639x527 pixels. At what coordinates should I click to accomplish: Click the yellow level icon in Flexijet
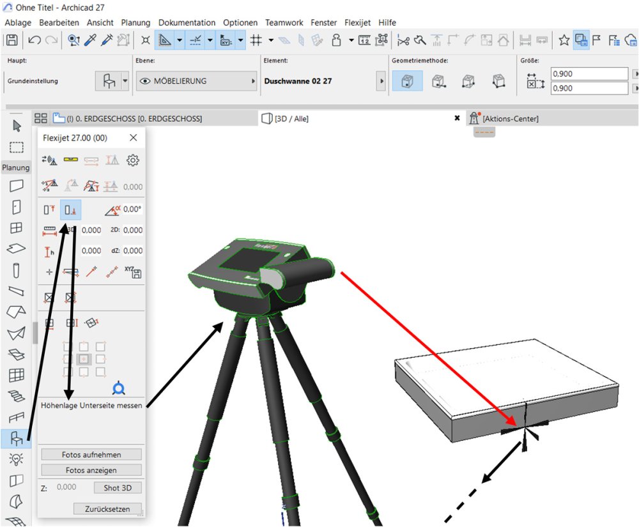pos(70,160)
